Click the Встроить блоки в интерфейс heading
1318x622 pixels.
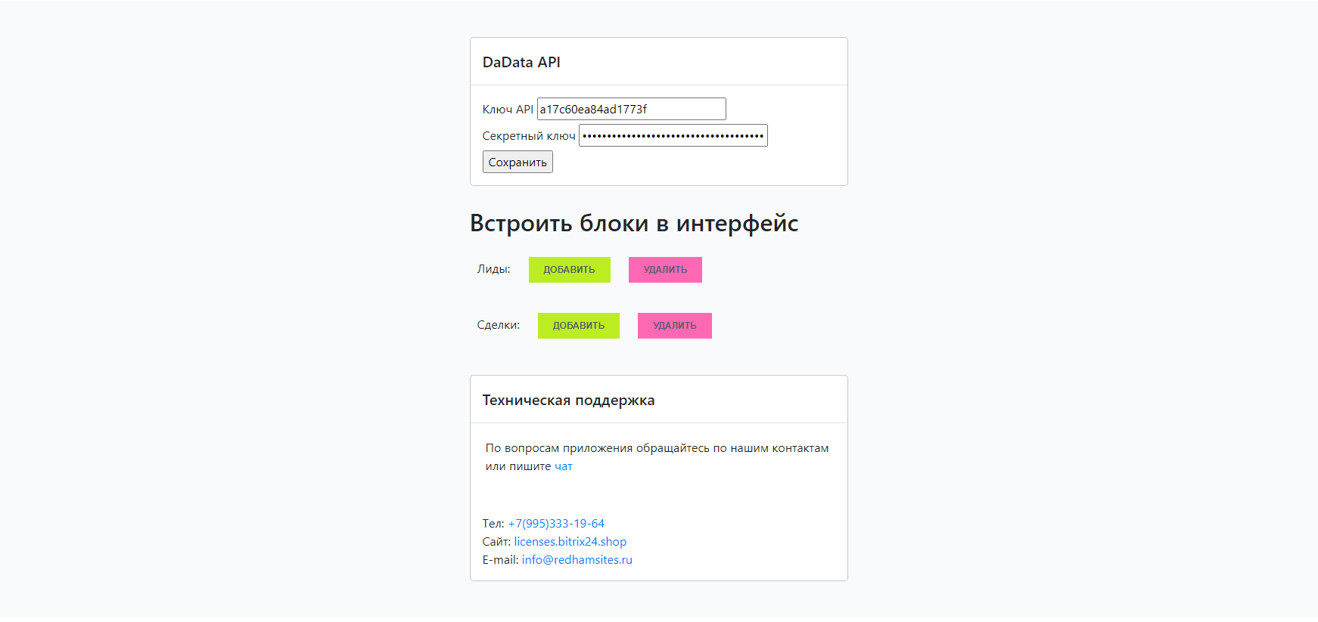pyautogui.click(x=634, y=223)
